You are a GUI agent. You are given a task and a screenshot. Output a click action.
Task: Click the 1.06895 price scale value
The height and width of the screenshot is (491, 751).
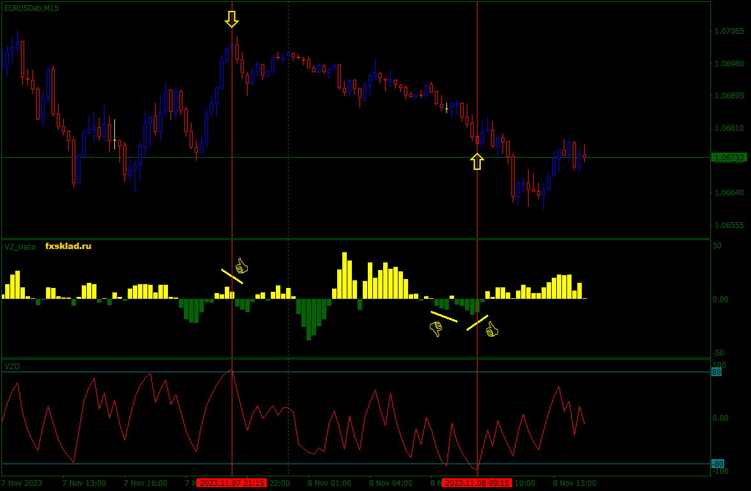tap(729, 96)
